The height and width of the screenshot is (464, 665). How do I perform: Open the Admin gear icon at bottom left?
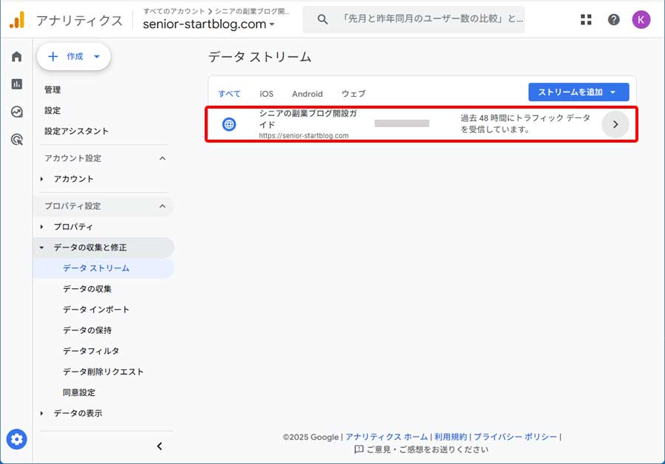point(16,439)
